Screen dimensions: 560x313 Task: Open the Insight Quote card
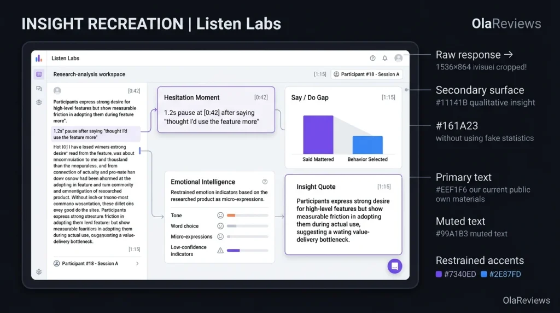(343, 215)
